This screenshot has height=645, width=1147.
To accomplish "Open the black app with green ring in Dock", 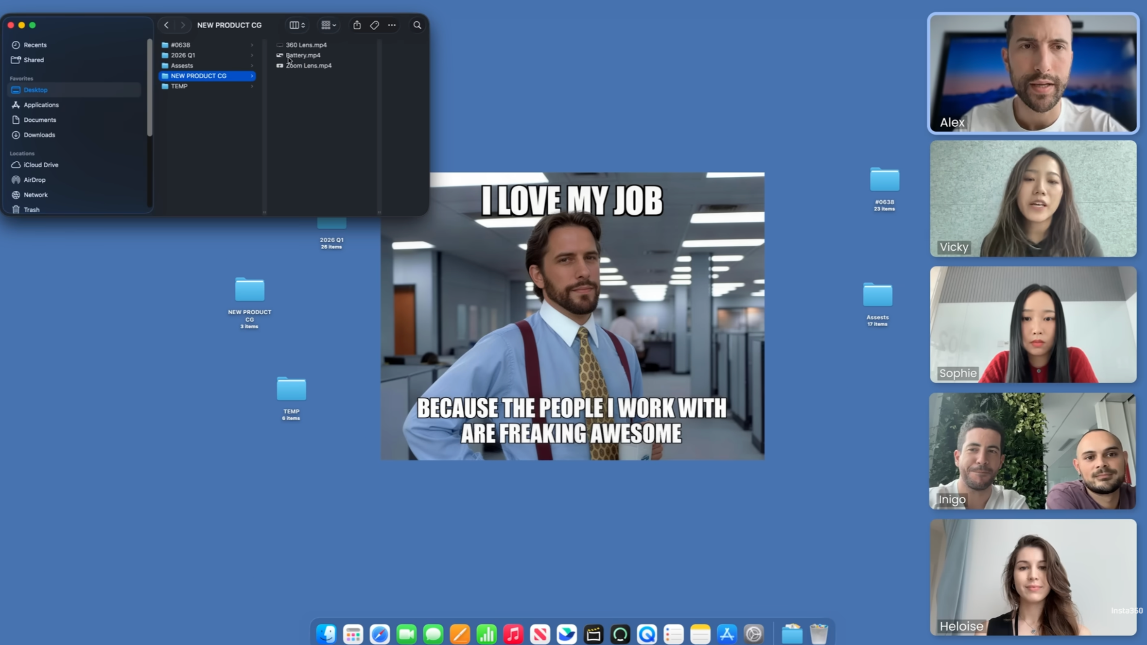I will pos(620,634).
